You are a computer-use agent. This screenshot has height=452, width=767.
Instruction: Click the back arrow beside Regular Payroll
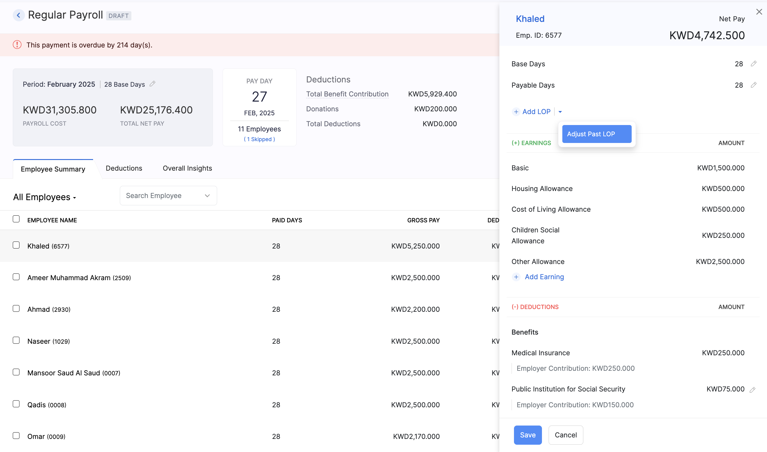[19, 15]
